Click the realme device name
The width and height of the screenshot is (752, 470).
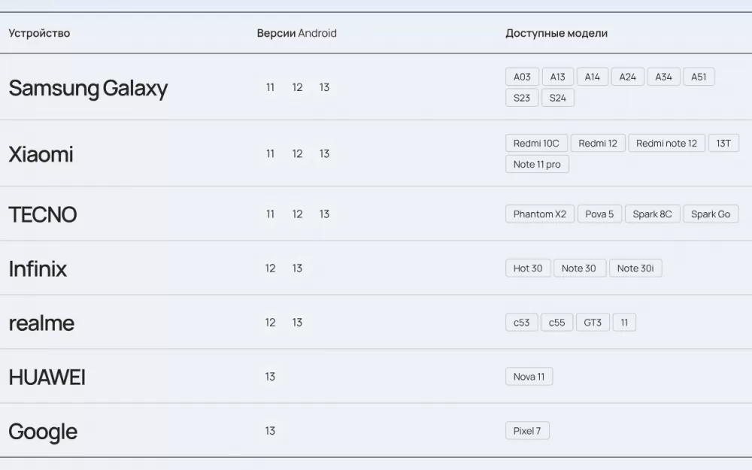coord(41,323)
